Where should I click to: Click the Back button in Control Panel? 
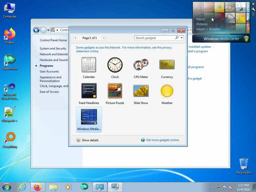(36, 30)
